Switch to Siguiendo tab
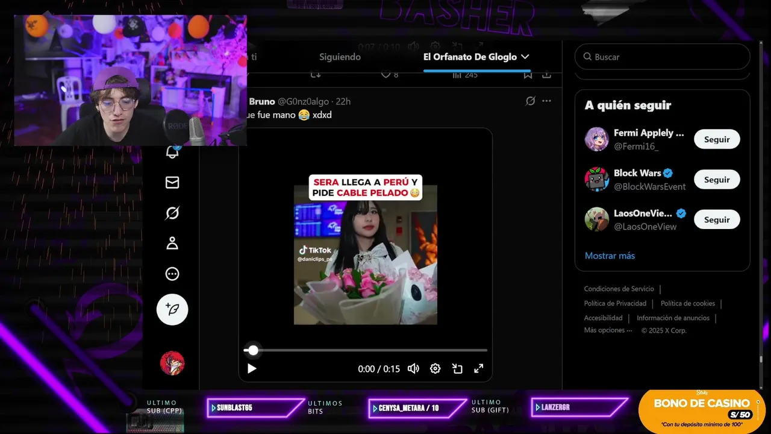This screenshot has width=771, height=434. (340, 57)
